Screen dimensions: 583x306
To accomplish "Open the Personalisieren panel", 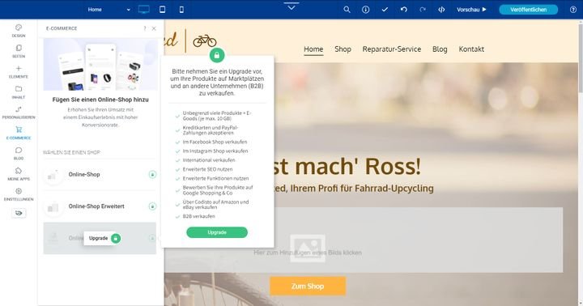I will coord(19,113).
